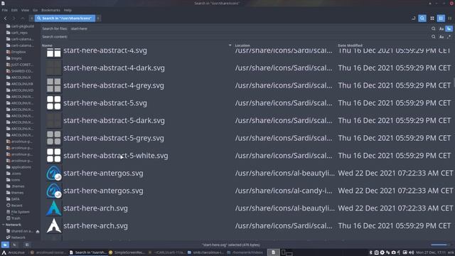Open carli_repo folder in sidebar
This screenshot has height=256, width=455.
click(x=19, y=33)
